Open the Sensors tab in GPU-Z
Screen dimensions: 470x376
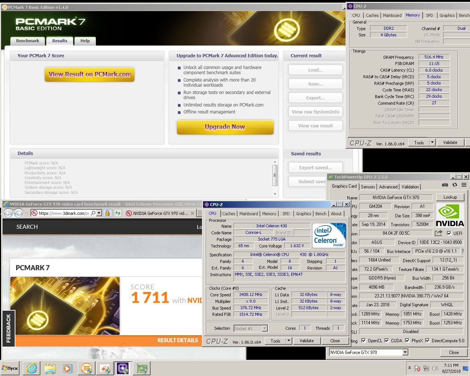coord(368,187)
